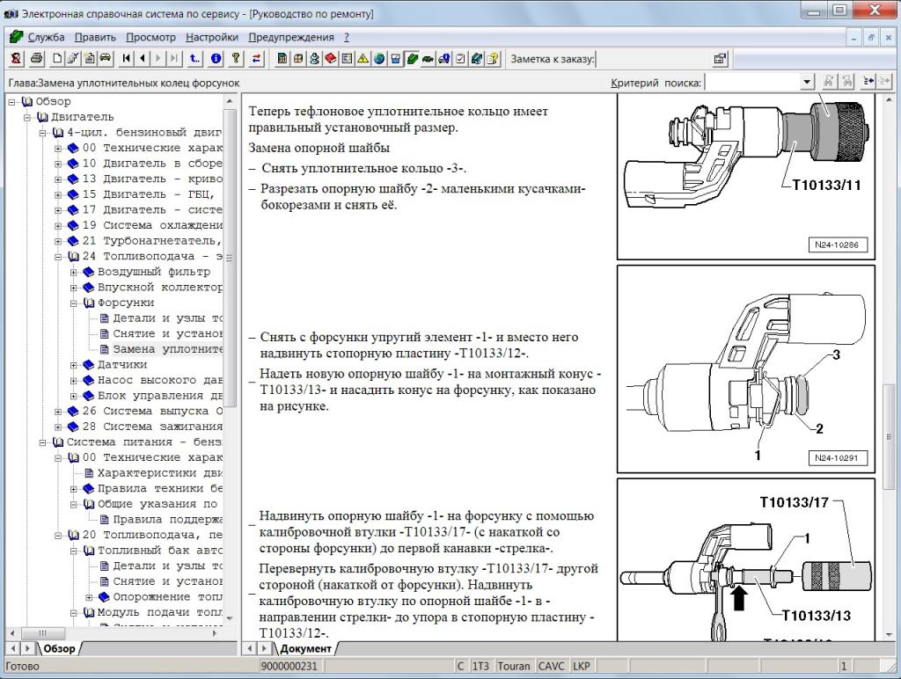The image size is (901, 679).
Task: Select 'Характеристики дви' tree item
Action: pos(160,473)
